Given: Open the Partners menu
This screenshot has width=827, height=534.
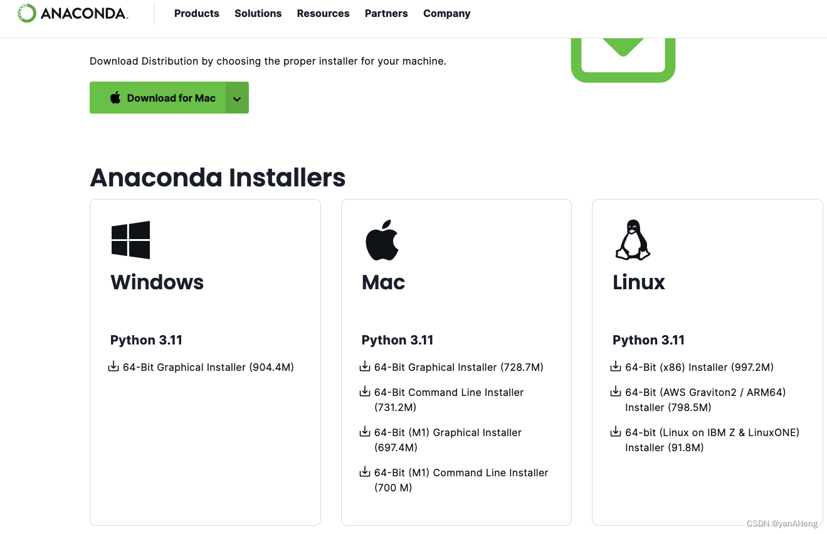Looking at the screenshot, I should pyautogui.click(x=386, y=13).
